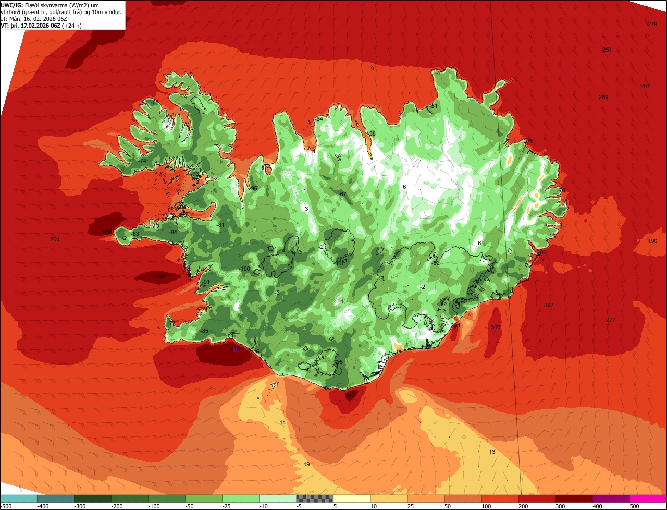Click the north coast value 38
The height and width of the screenshot is (510, 667).
[372, 134]
